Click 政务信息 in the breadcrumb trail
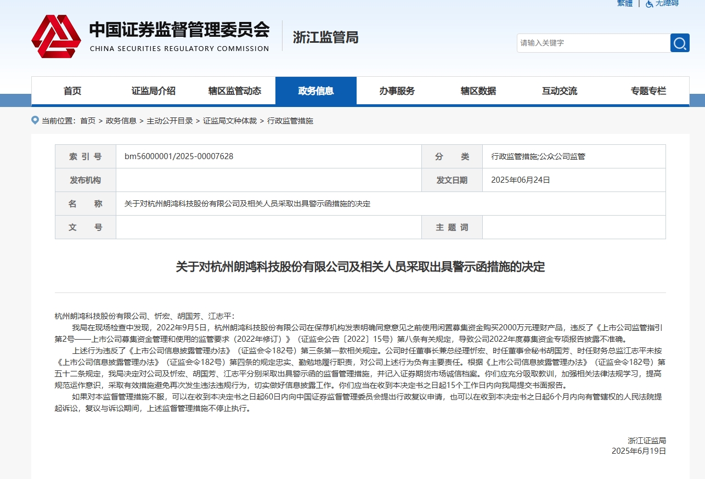This screenshot has height=479, width=705. (121, 121)
